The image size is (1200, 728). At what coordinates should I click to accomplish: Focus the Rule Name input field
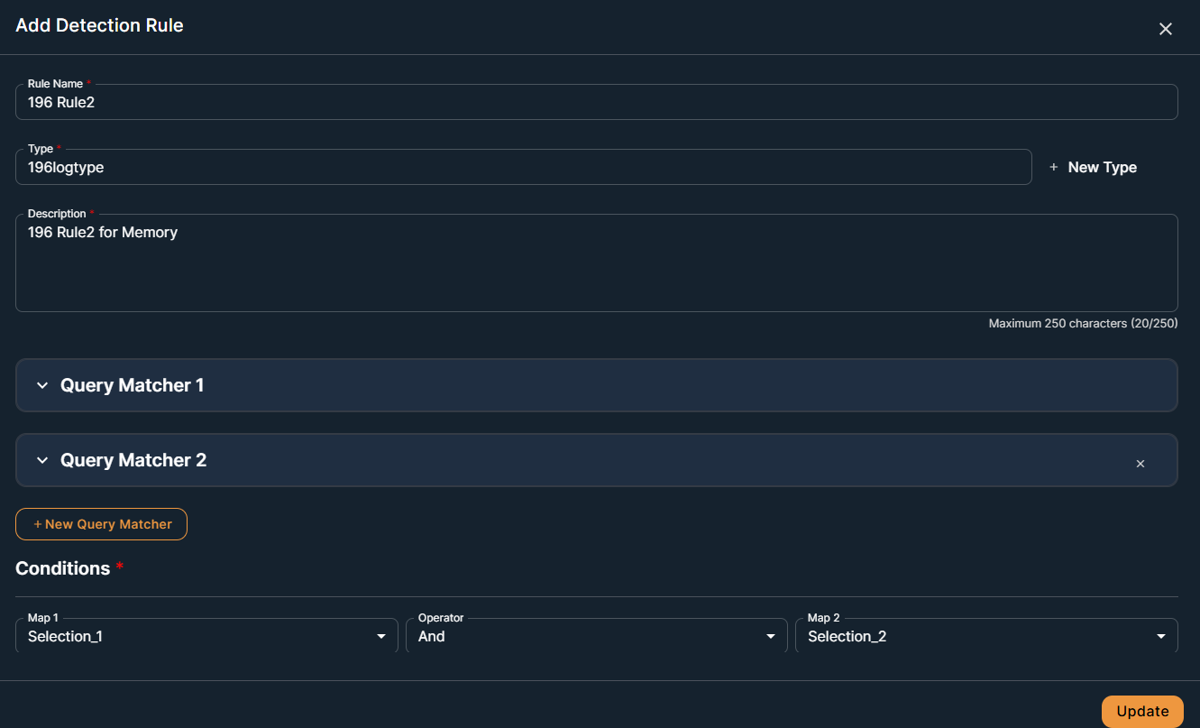click(595, 103)
